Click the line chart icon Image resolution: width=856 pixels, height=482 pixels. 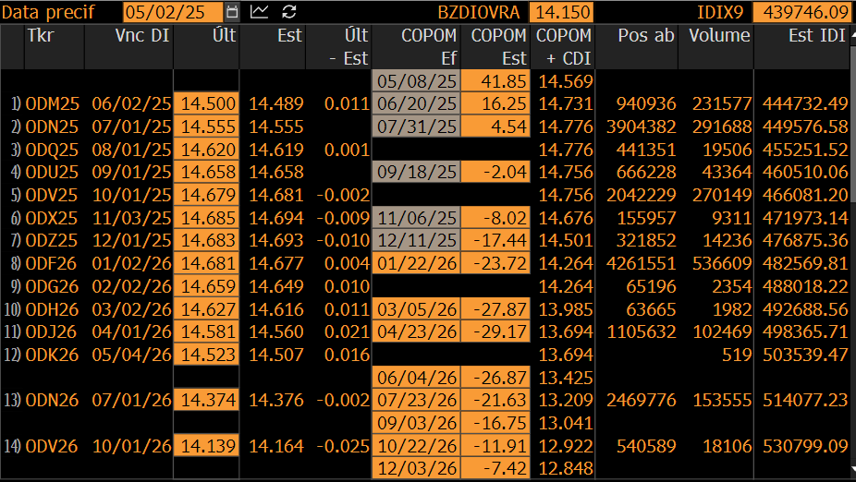(260, 12)
